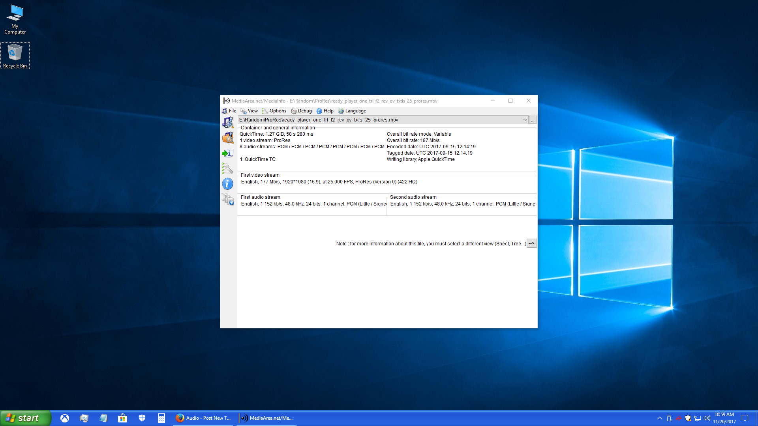
Task: Click the blue About info icon in sidebar
Action: 227,184
